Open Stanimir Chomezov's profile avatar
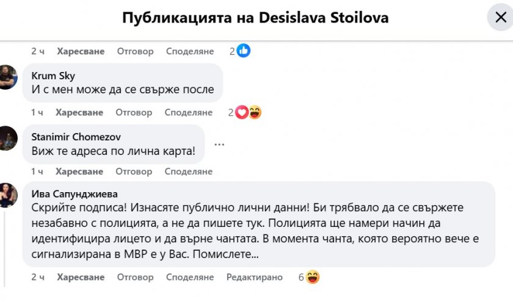Viewport: 513px width, 302px height. (8, 138)
